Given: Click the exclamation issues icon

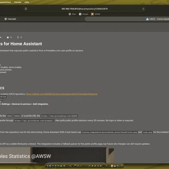Looking at the screenshot, I should (x=18, y=37).
